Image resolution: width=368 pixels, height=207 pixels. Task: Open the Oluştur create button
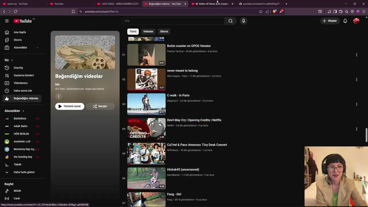pos(329,21)
